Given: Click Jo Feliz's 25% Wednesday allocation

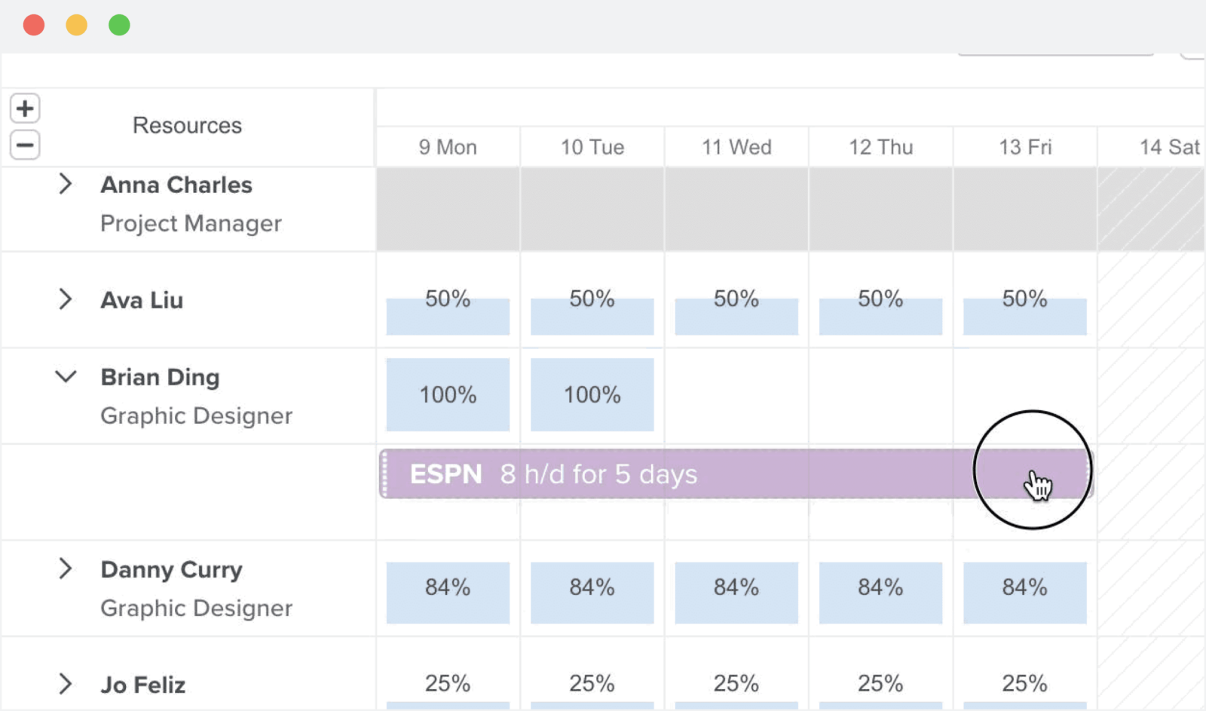Looking at the screenshot, I should point(736,683).
